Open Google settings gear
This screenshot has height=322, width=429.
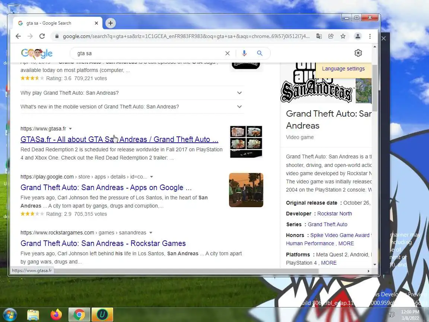click(x=358, y=53)
